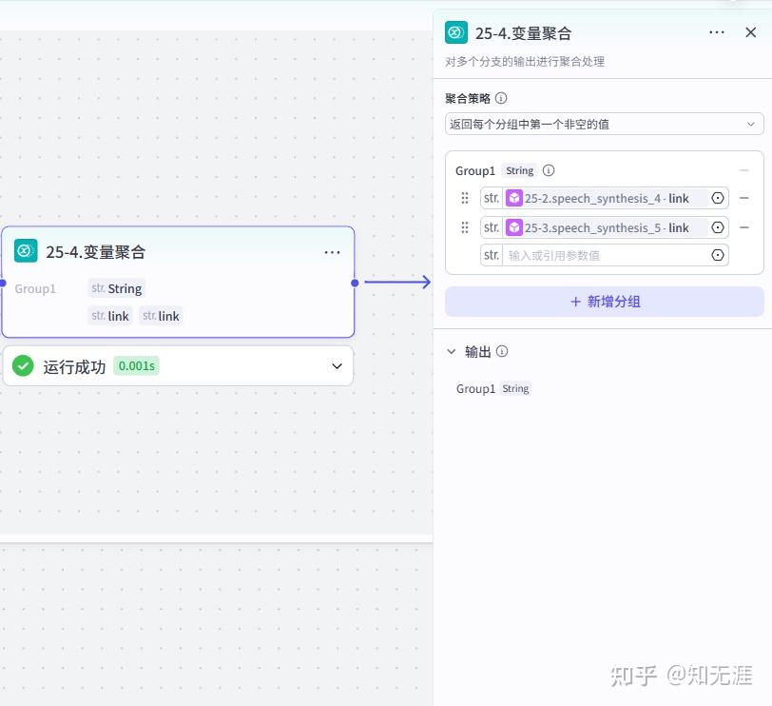The height and width of the screenshot is (706, 772).
Task: Remove the Group1 group with top minus
Action: coord(743,170)
